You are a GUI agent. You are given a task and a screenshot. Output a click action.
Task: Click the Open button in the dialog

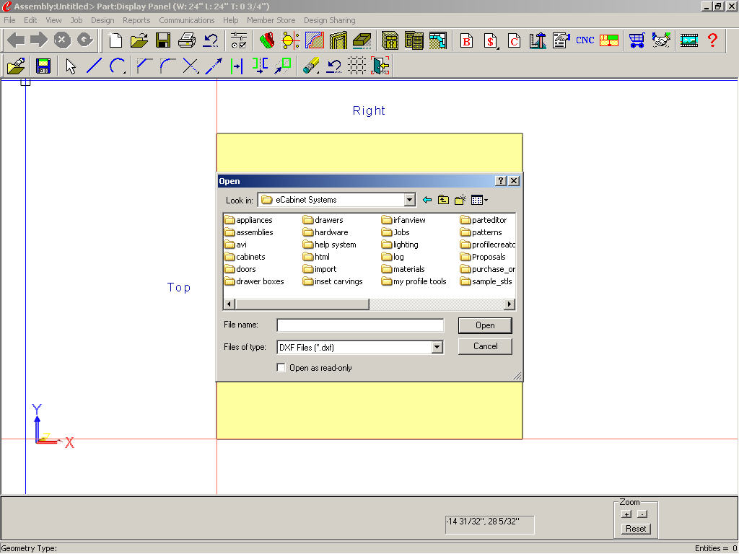pos(485,325)
